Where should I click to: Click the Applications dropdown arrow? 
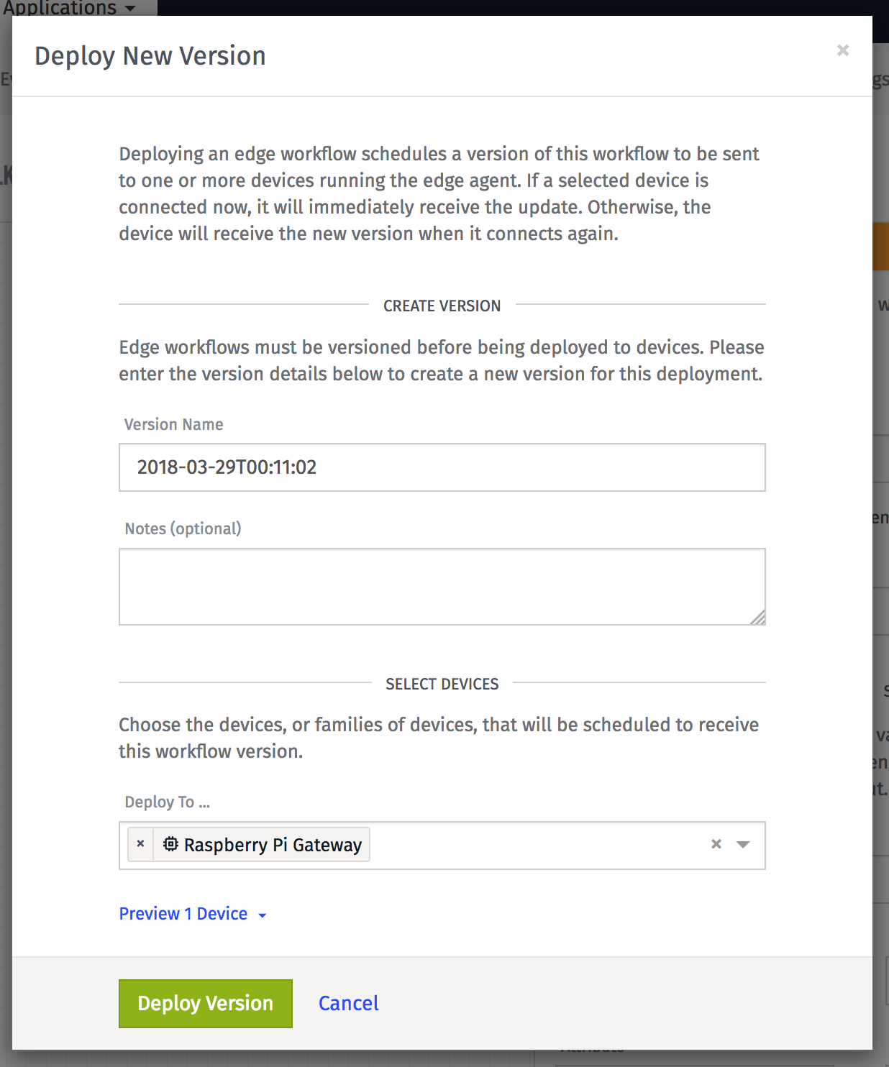(x=129, y=9)
